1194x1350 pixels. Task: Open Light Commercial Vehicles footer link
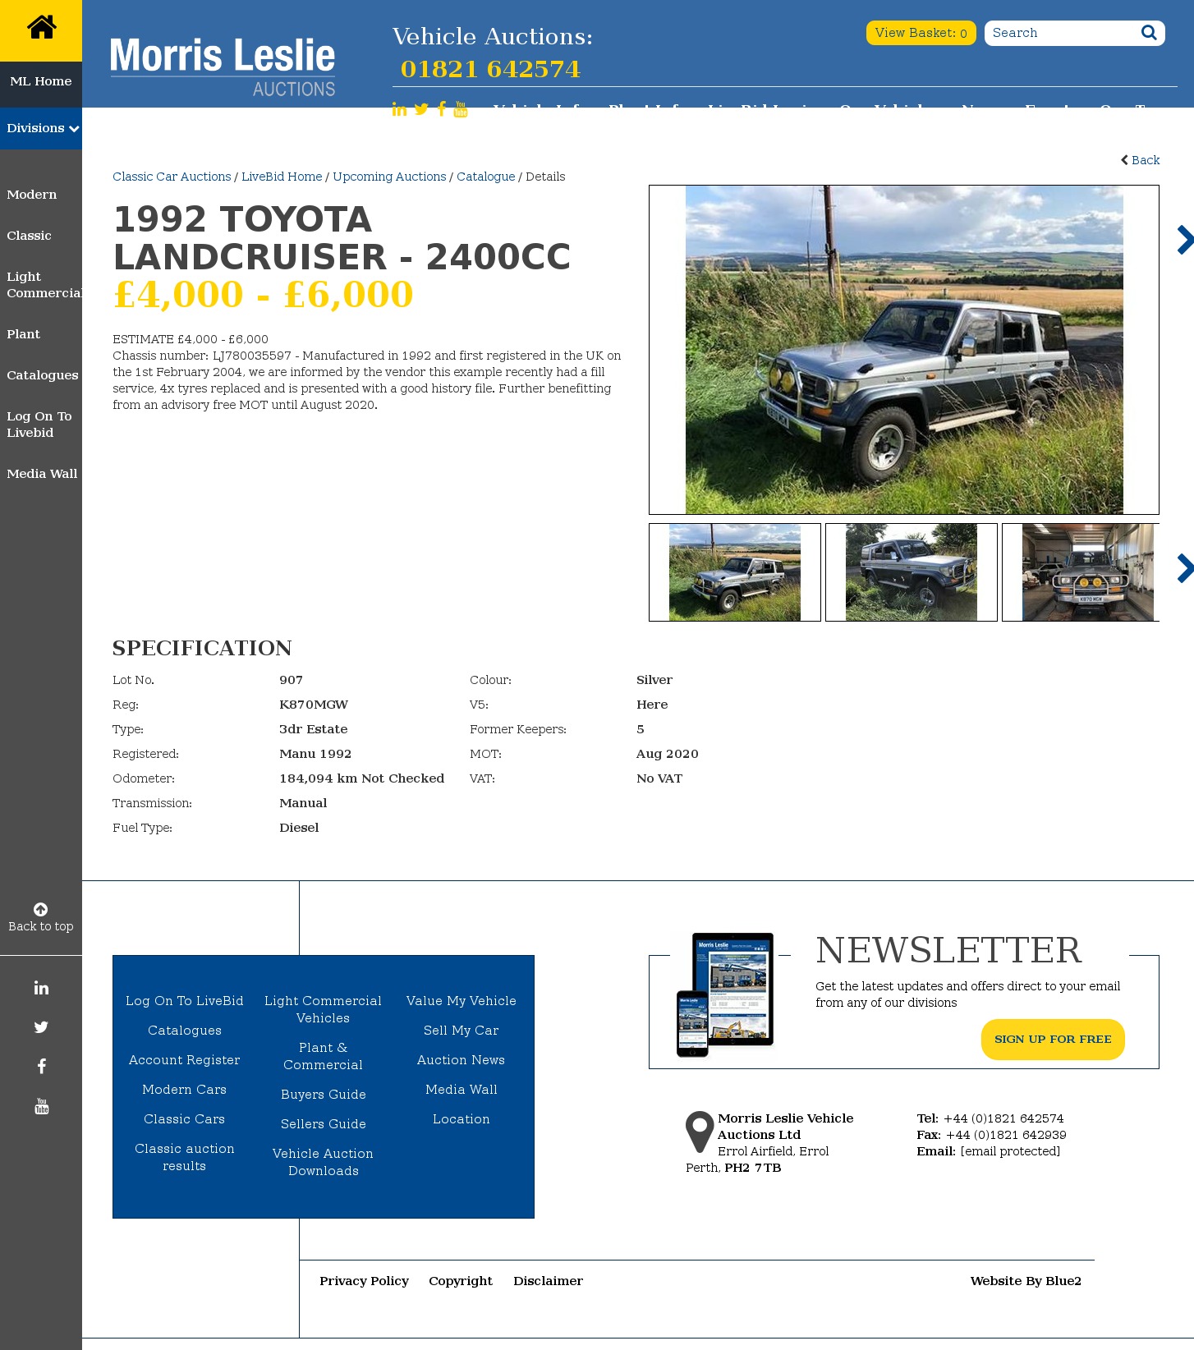point(324,1009)
